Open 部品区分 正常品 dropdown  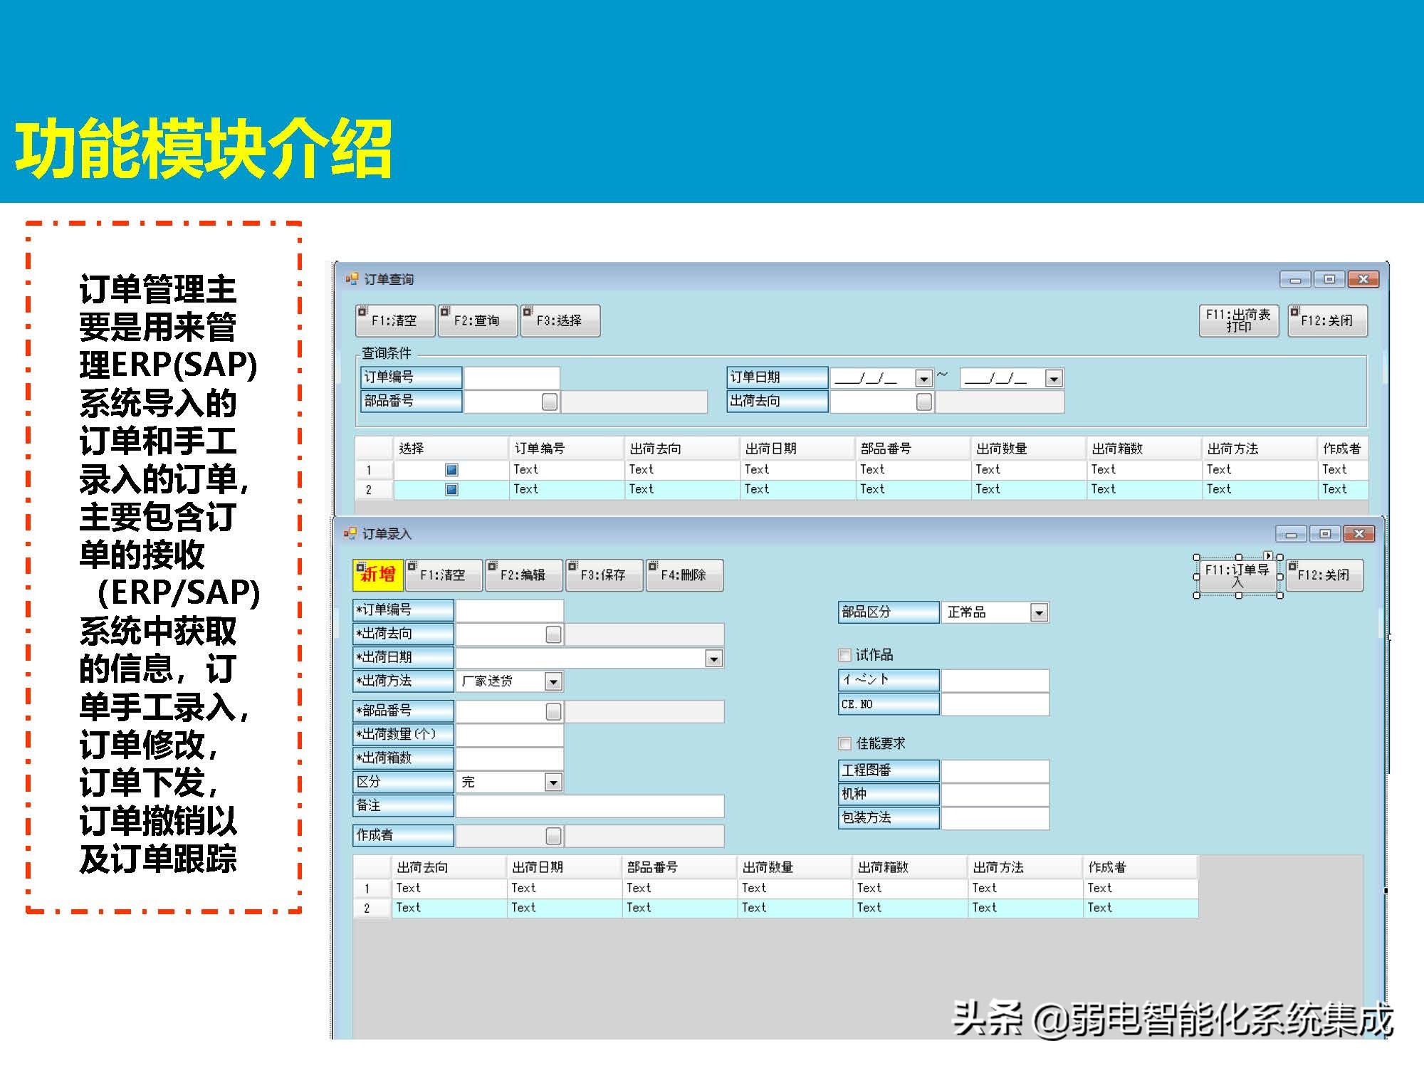[1039, 612]
